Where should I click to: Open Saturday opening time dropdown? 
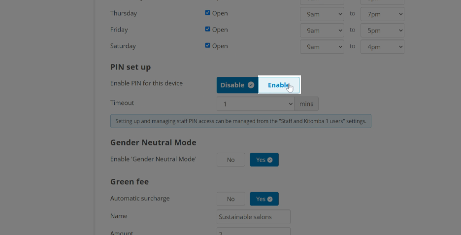(x=322, y=47)
